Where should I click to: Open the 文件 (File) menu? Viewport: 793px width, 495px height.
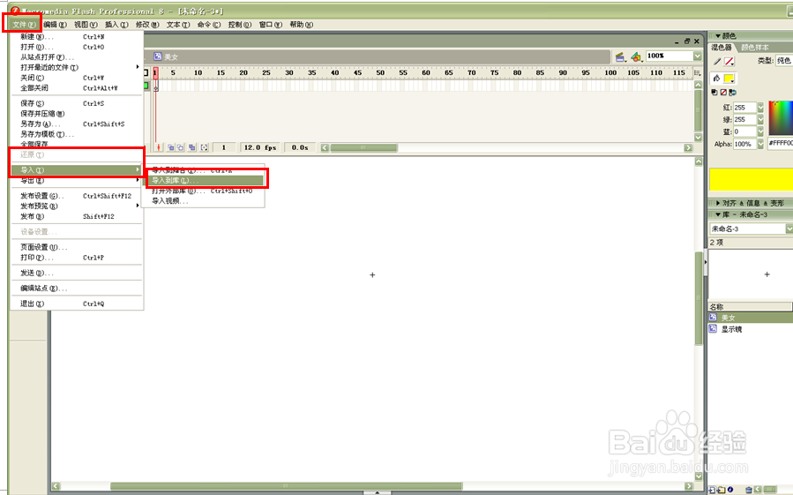(x=24, y=25)
